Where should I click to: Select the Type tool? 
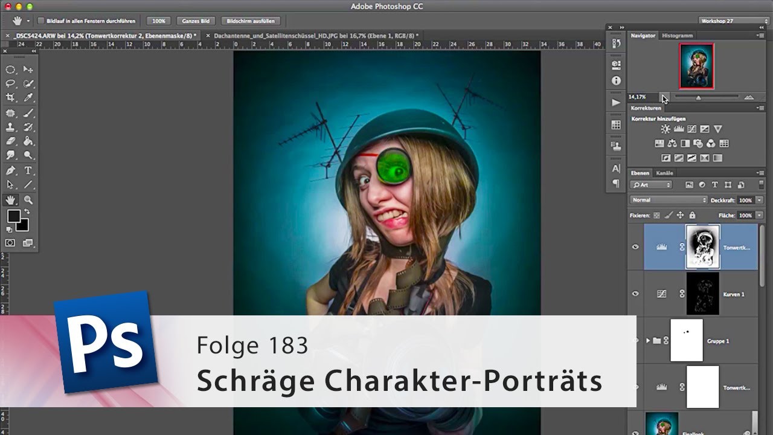point(28,171)
